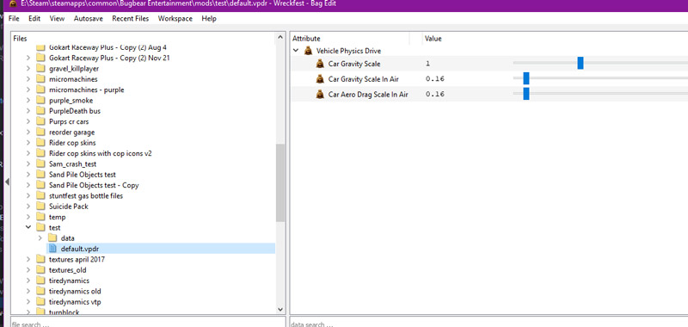
Task: Expand the tiredynamics folder
Action: 28,281
